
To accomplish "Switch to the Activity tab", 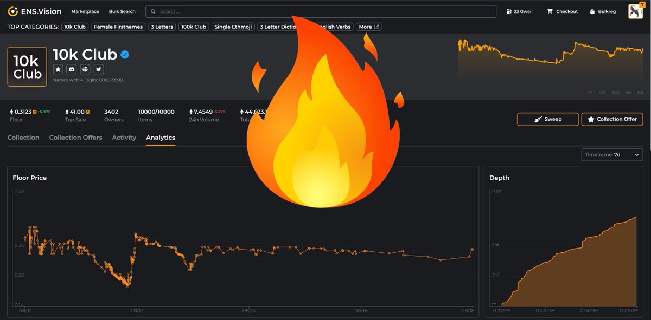I will (124, 138).
